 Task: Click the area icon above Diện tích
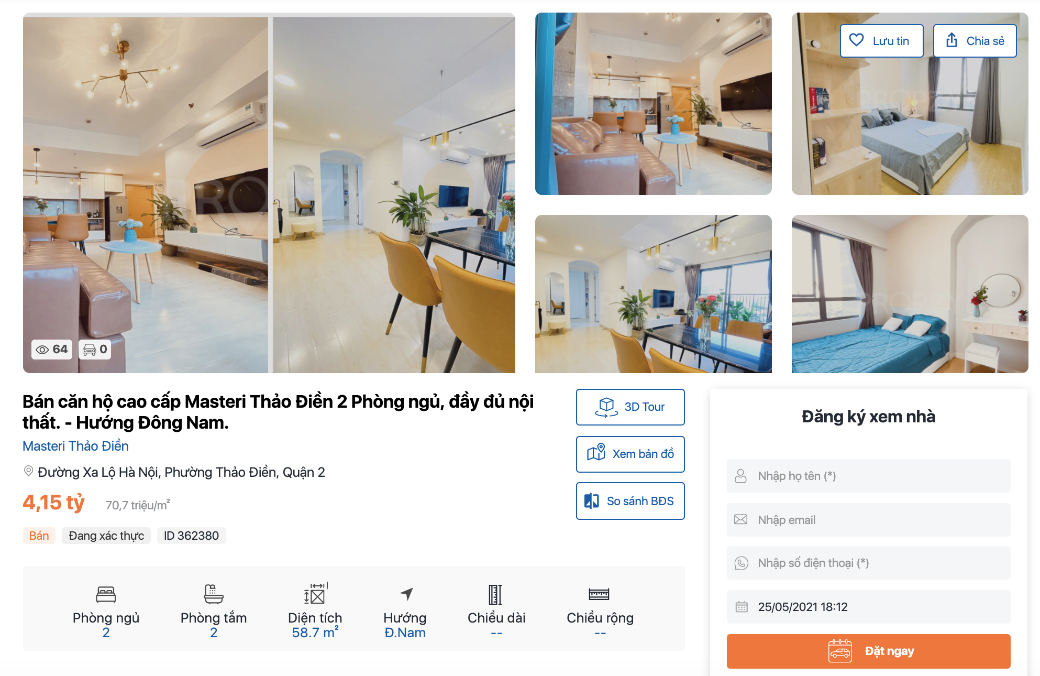tap(315, 594)
